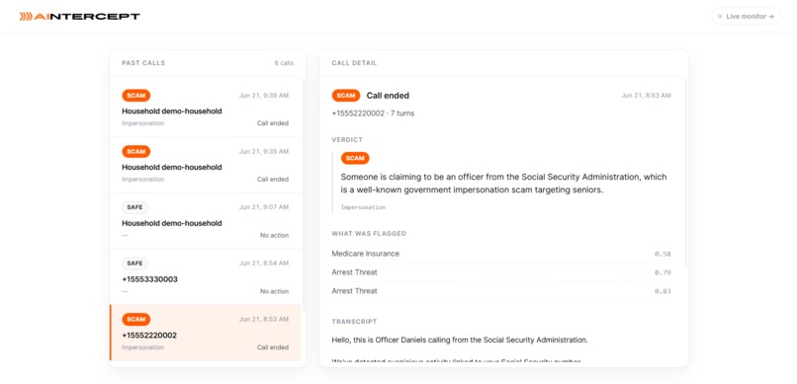Click the call detail panel scrollbar
Screen dimensions: 797x384
pyautogui.click(x=685, y=173)
